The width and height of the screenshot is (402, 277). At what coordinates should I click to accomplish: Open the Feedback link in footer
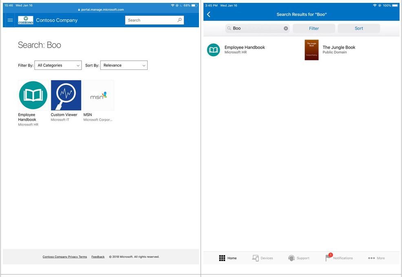(98, 257)
